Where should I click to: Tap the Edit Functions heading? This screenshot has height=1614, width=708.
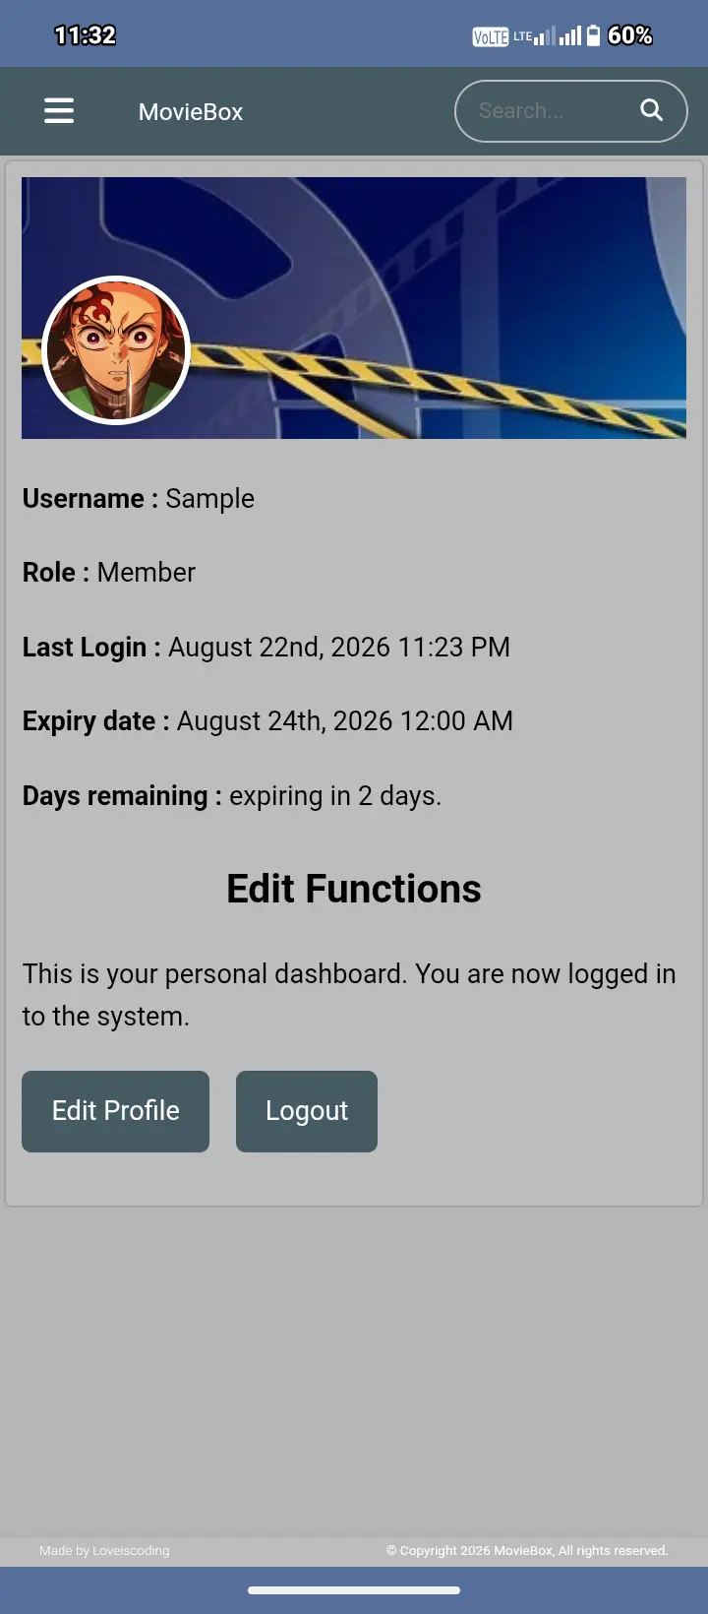click(x=354, y=889)
